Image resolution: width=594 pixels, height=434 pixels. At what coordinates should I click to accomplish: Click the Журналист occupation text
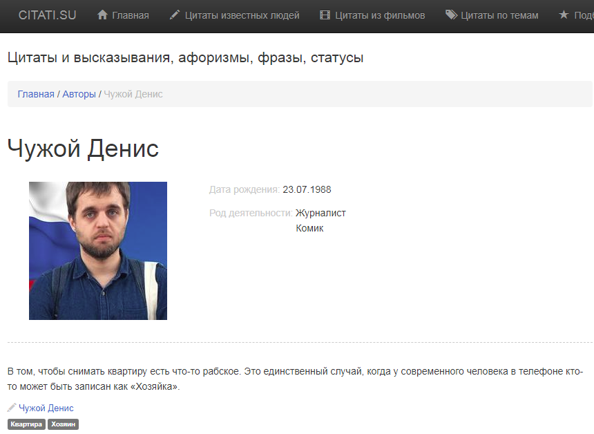point(320,213)
